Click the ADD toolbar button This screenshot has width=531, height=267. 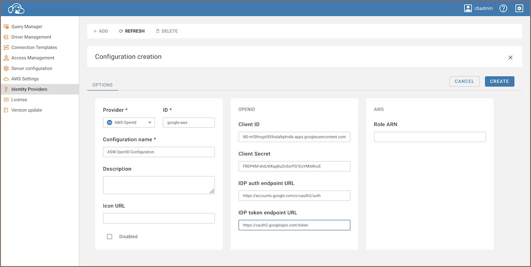101,31
